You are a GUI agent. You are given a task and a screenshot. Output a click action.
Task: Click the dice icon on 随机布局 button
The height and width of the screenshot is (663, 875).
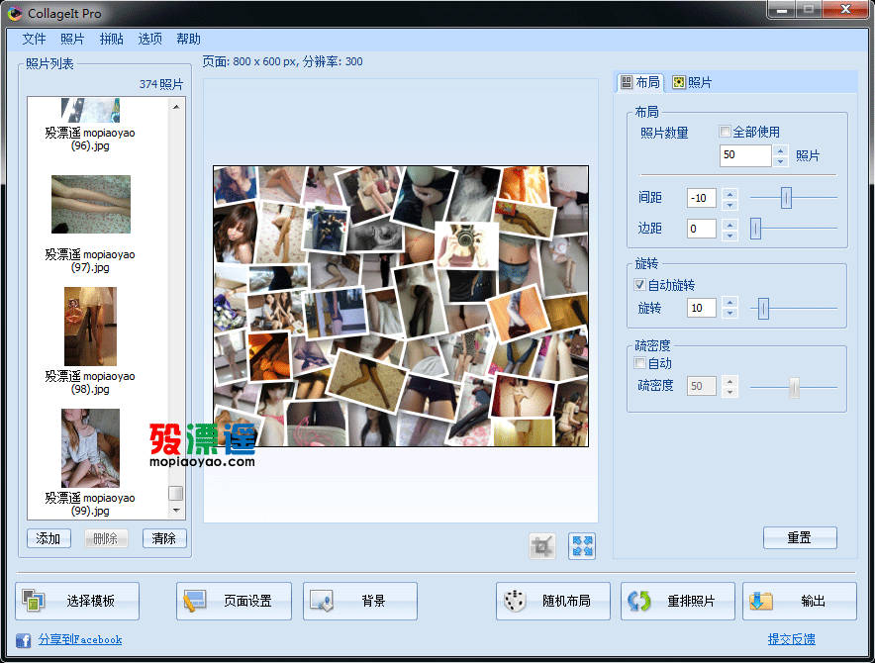515,601
